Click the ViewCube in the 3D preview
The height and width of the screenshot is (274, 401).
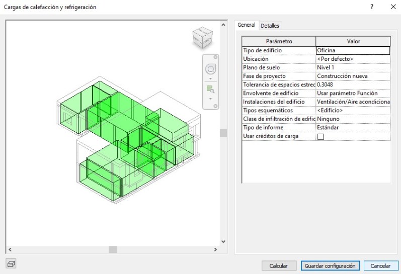(202, 37)
